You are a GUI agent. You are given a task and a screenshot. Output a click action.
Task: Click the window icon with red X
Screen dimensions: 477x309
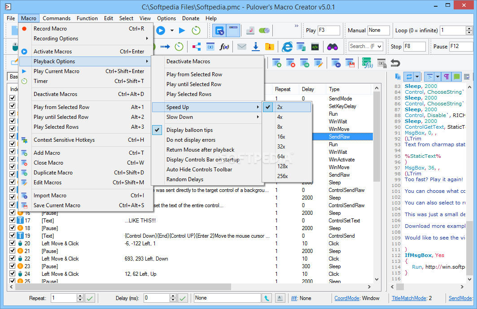(x=290, y=63)
